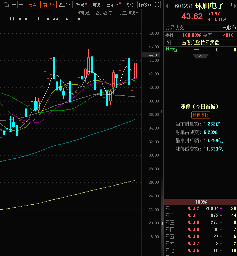Click the cyan T marker beside 环旭电子
Image resolution: width=237 pixels, height=256 pixels.
231,5
